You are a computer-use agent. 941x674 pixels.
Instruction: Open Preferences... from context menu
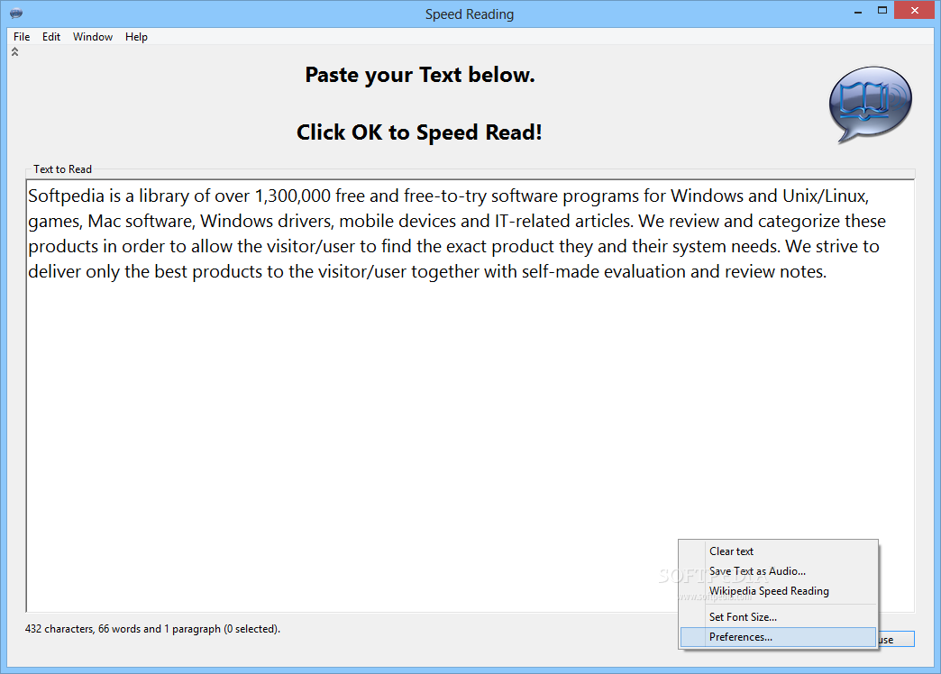click(778, 637)
